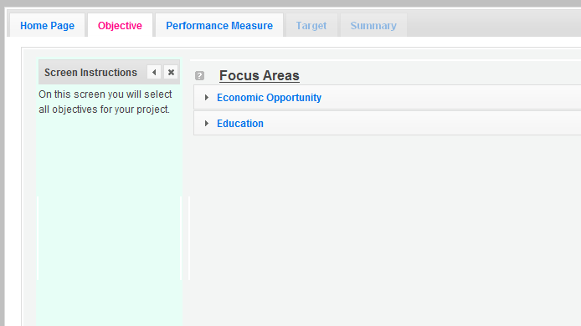Expand the Economic Opportunity triangle
This screenshot has width=581, height=326.
207,97
